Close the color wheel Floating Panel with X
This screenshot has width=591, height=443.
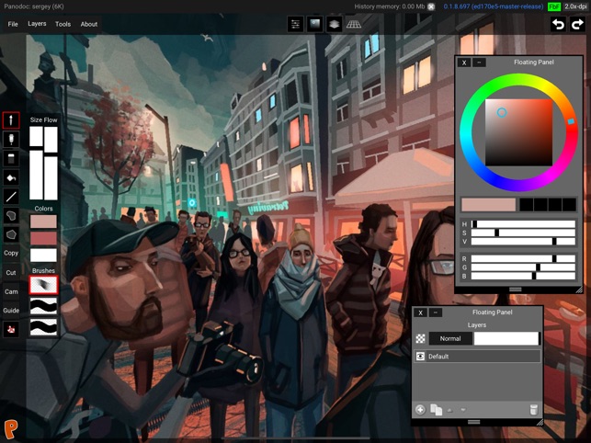point(464,62)
